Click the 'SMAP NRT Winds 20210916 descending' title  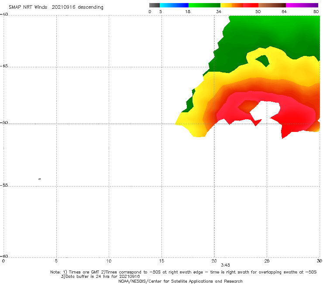coord(56,7)
